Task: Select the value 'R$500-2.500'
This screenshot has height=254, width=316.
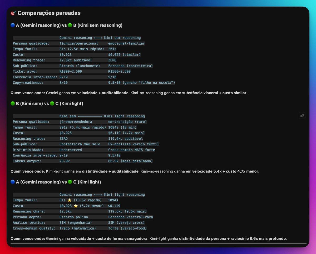Action: [x=119, y=72]
